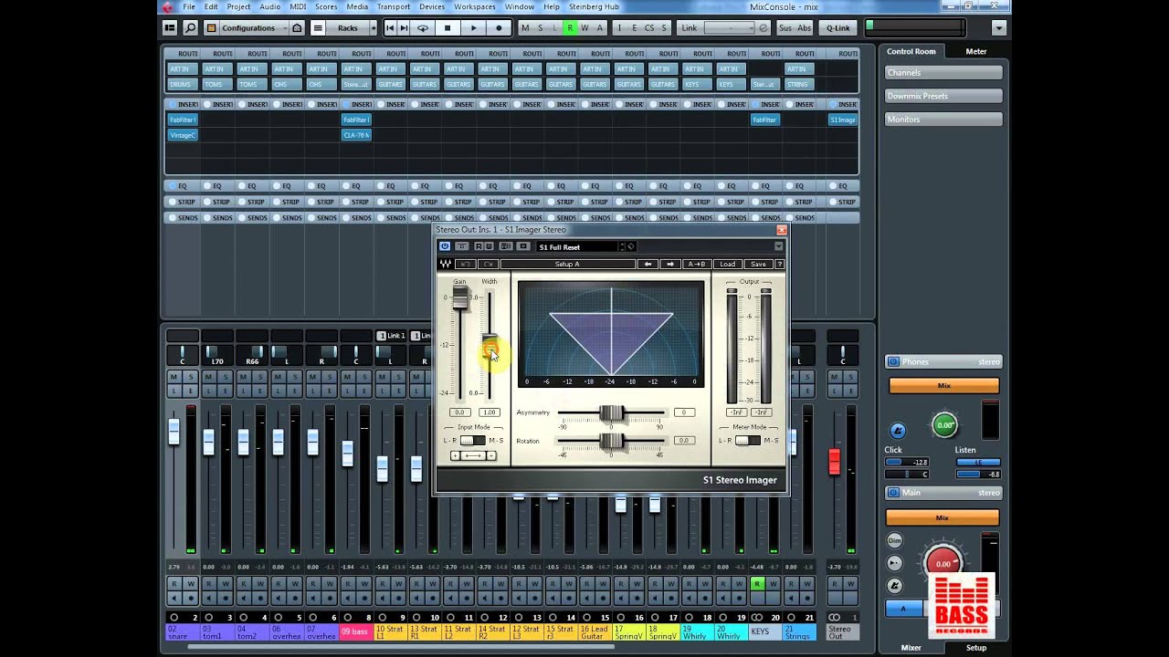1169x657 pixels.
Task: Toggle the cycle loop button
Action: point(423,28)
